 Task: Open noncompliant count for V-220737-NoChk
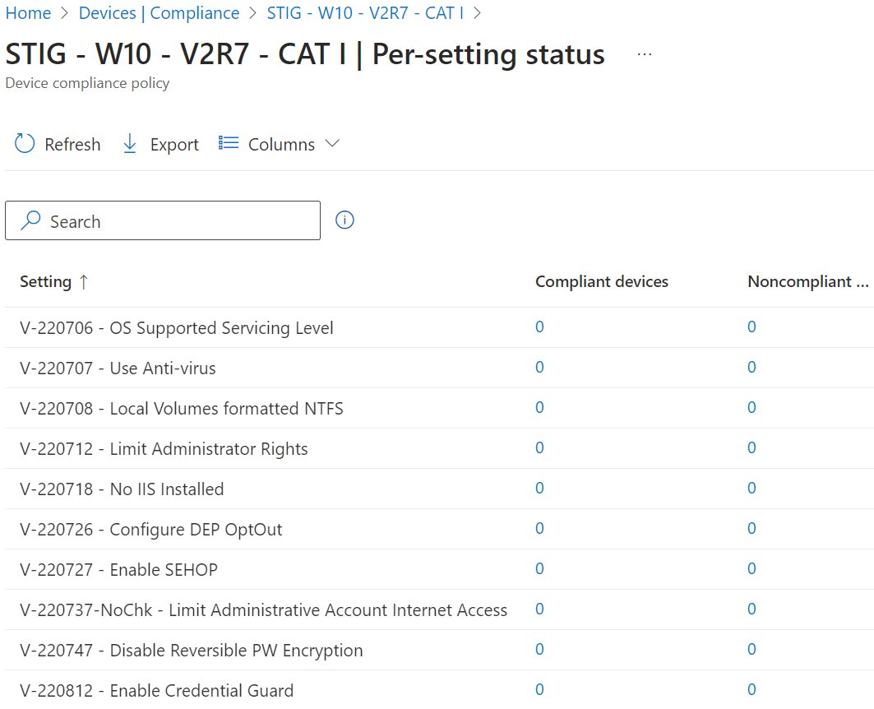pos(752,609)
